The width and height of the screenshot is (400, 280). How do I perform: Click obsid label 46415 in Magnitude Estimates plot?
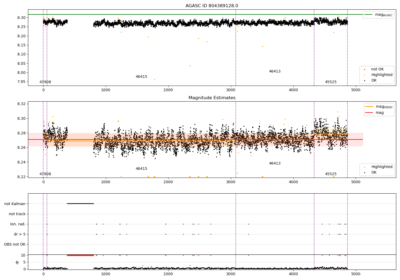(141, 169)
